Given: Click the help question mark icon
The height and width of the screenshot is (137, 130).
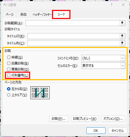Looking at the screenshot, I should coord(112,5).
